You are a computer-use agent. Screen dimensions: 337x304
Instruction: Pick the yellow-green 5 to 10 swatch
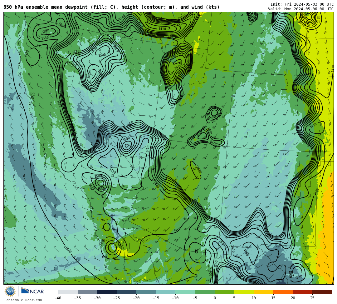point(244,292)
